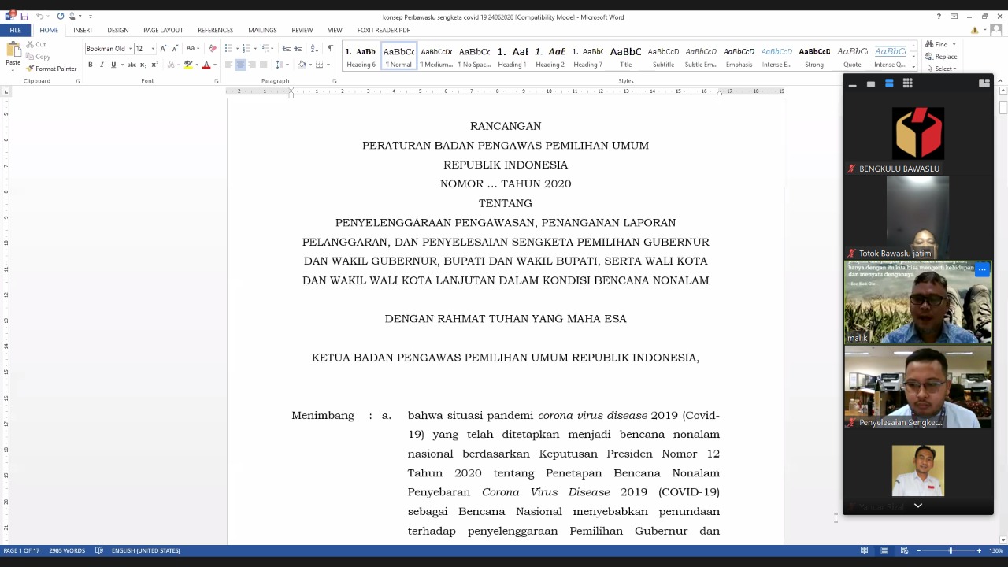The image size is (1008, 567).
Task: Click the Format Painter tool
Action: coord(51,69)
